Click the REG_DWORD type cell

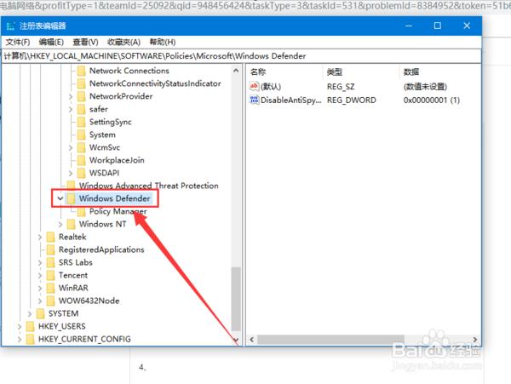[351, 100]
